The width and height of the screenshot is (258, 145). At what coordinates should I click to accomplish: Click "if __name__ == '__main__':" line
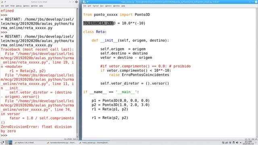(x=111, y=92)
